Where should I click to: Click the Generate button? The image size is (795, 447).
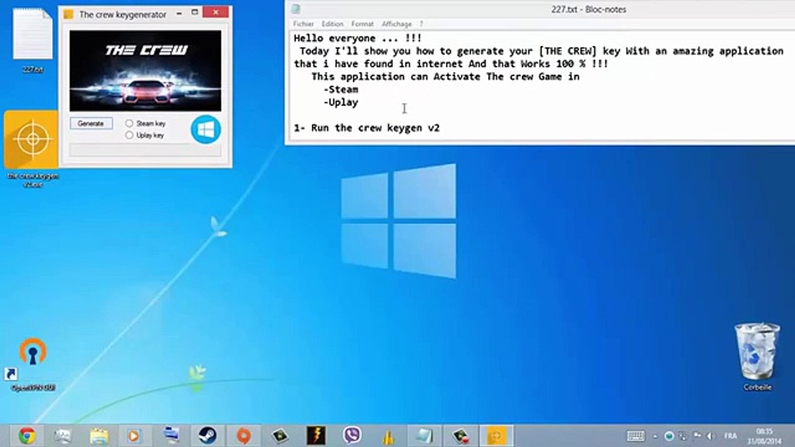91,123
